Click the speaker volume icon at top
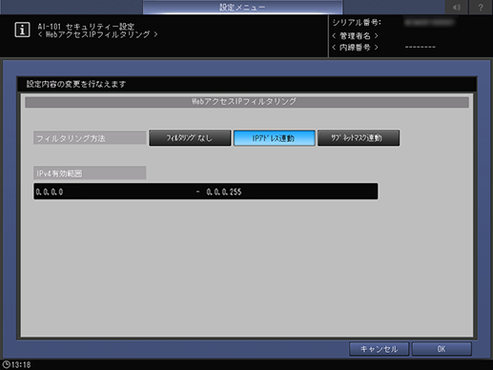The image size is (493, 370). click(457, 7)
